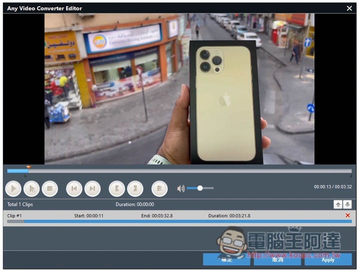359x272 pixels.
Task: Add a new clip segment
Action: 160,189
